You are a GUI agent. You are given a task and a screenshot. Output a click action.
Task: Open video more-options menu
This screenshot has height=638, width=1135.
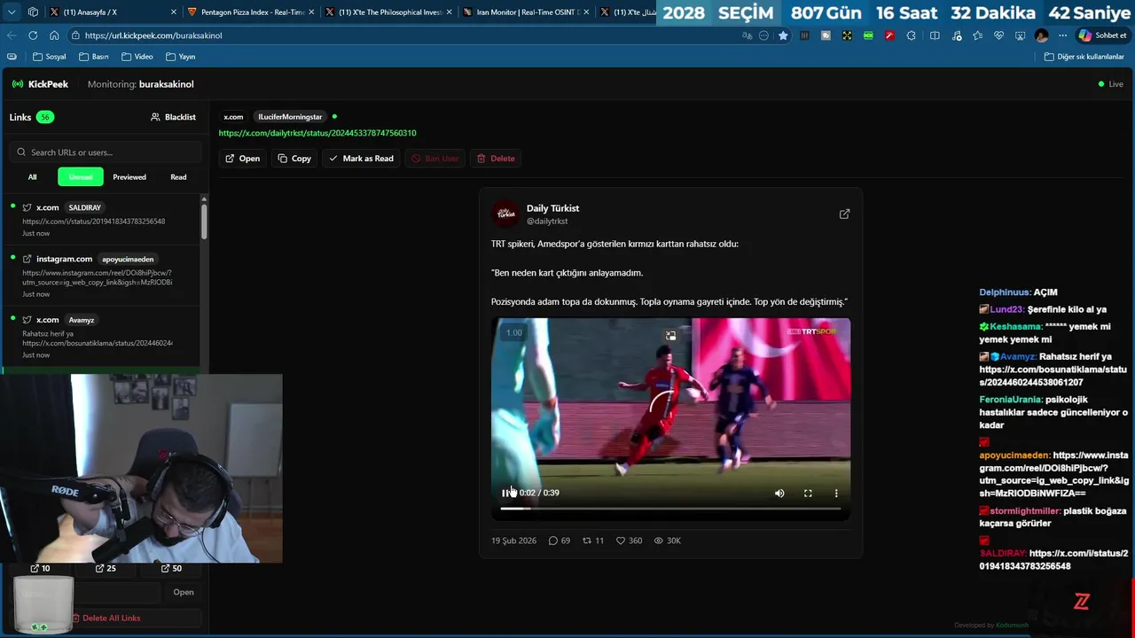tap(836, 493)
